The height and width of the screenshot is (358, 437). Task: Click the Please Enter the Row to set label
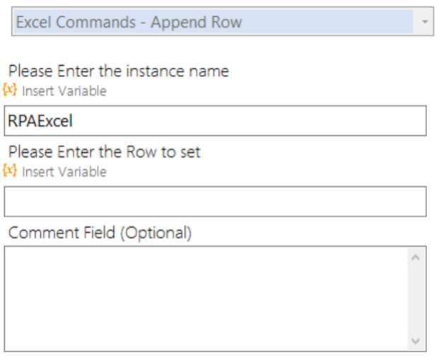[105, 152]
